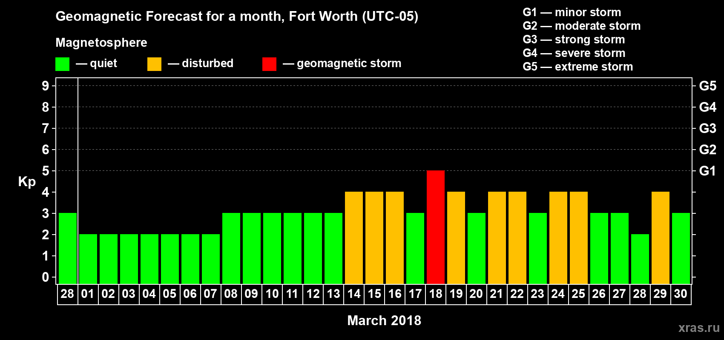Click the 'Kp' axis label
This screenshot has height=340, width=724.
(x=27, y=182)
